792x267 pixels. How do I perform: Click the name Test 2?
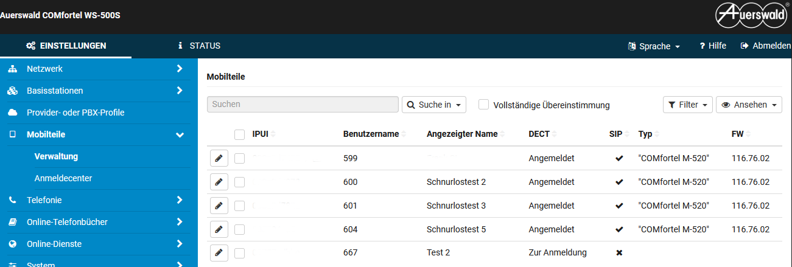pyautogui.click(x=438, y=252)
